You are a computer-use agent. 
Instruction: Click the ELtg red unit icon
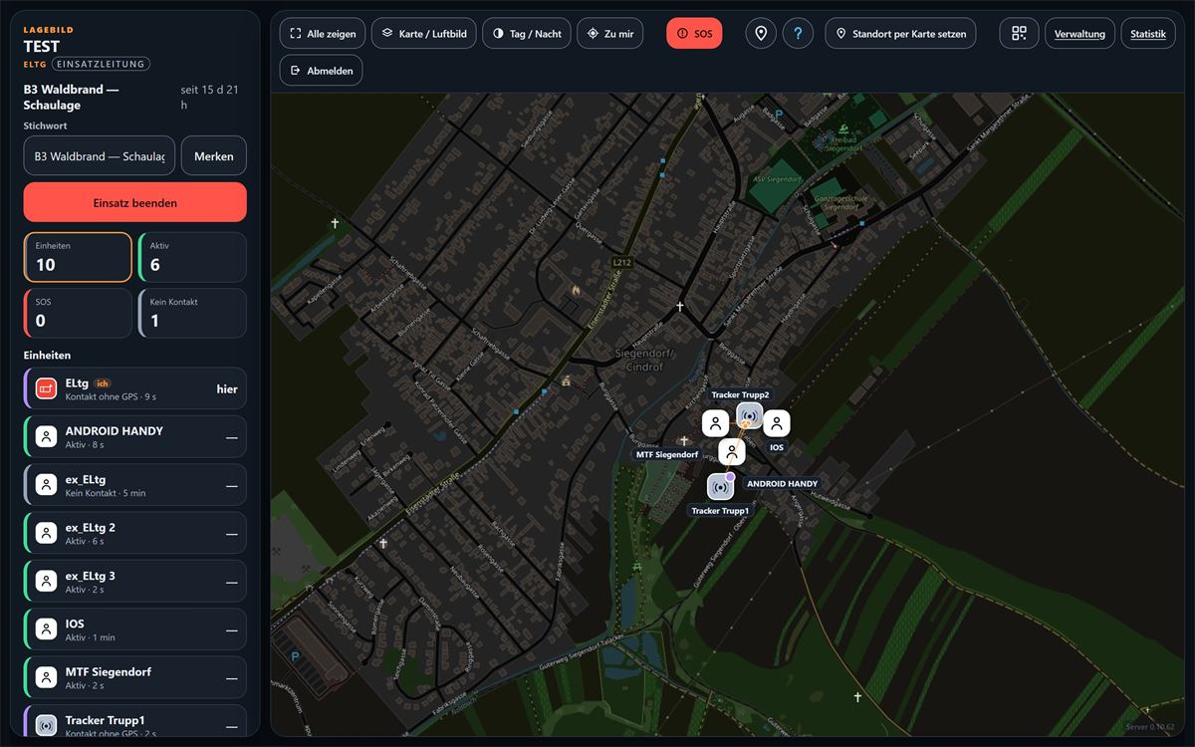pos(46,388)
